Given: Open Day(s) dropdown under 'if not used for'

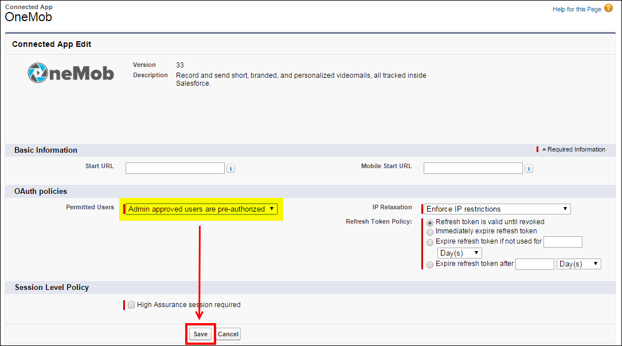Looking at the screenshot, I should [x=459, y=253].
